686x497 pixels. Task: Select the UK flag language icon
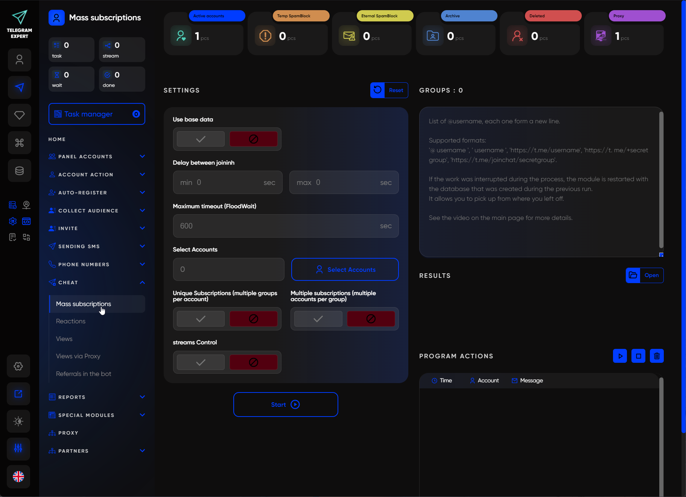coord(18,477)
